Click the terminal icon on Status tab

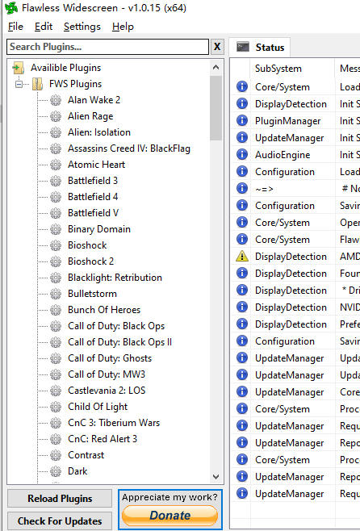(243, 47)
